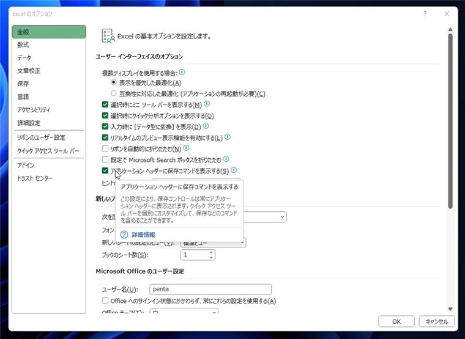Click Microsoft Office のユーザー設定 heading
The height and width of the screenshot is (339, 465).
tap(140, 271)
